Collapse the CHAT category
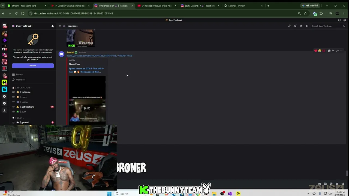The width and height of the screenshot is (349, 196). (x=19, y=118)
